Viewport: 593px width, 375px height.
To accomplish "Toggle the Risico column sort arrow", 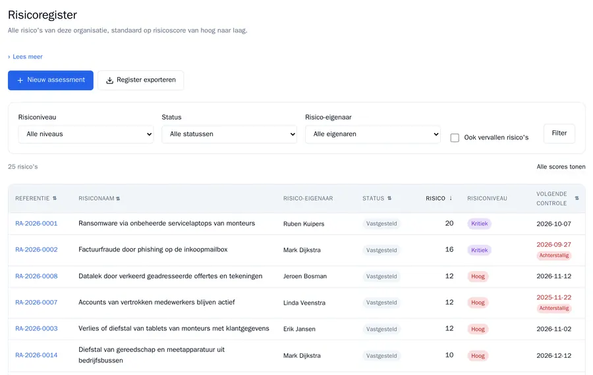I will [451, 198].
